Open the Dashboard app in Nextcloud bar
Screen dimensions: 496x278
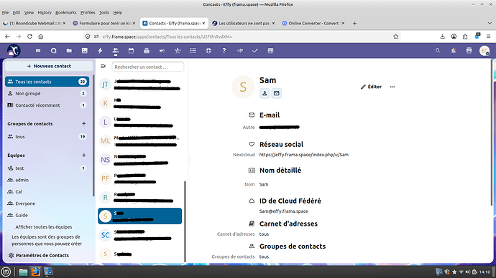(38, 51)
